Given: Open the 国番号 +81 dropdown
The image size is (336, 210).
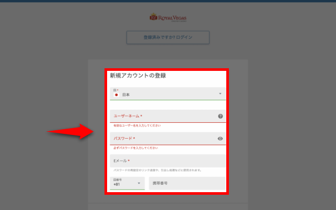Looking at the screenshot, I should point(128,183).
